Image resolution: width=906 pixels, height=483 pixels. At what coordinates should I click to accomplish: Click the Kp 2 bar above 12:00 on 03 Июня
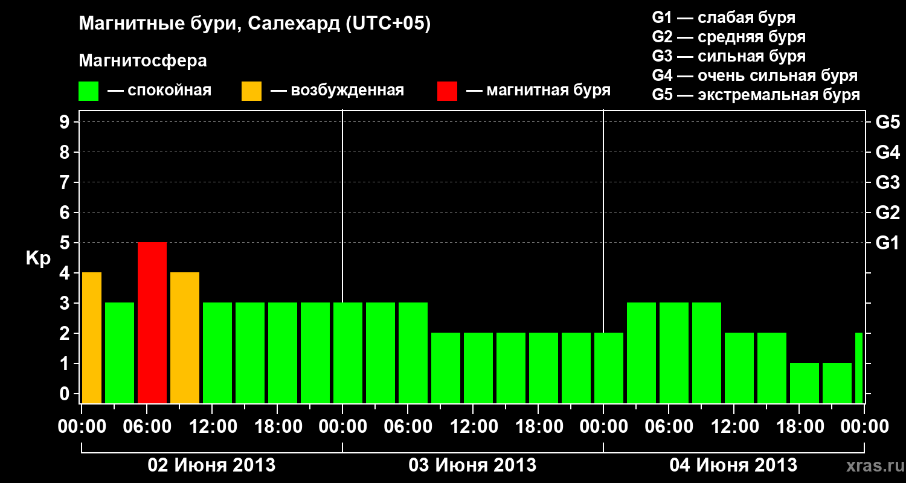(478, 368)
